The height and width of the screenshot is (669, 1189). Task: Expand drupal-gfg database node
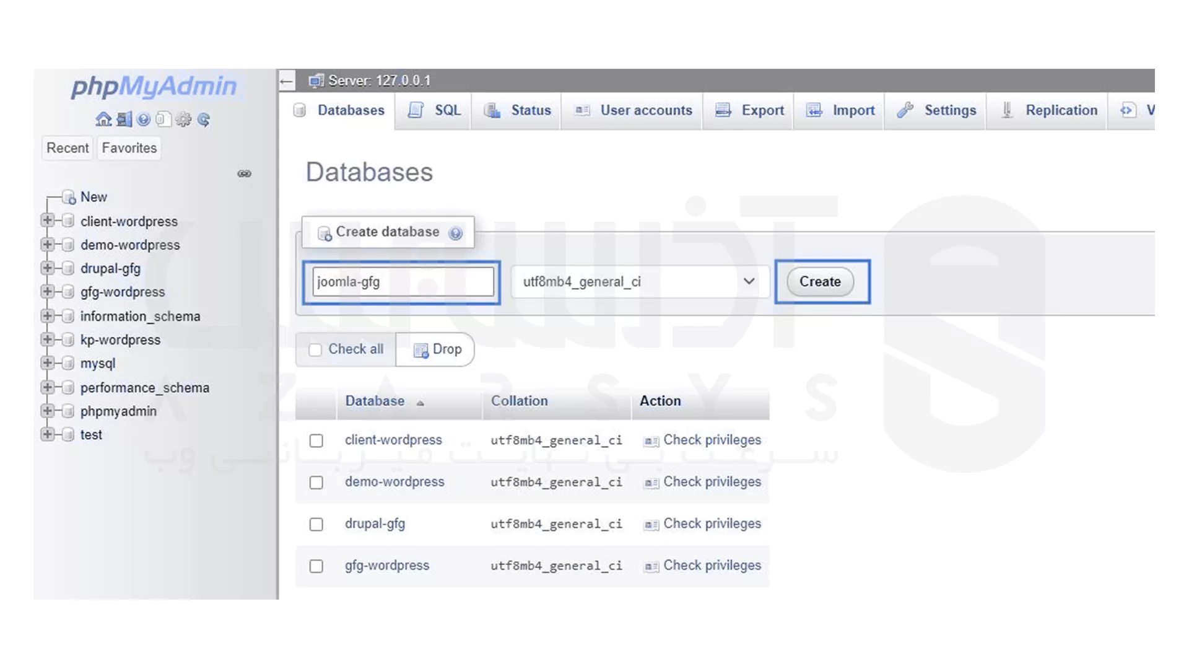pyautogui.click(x=47, y=268)
